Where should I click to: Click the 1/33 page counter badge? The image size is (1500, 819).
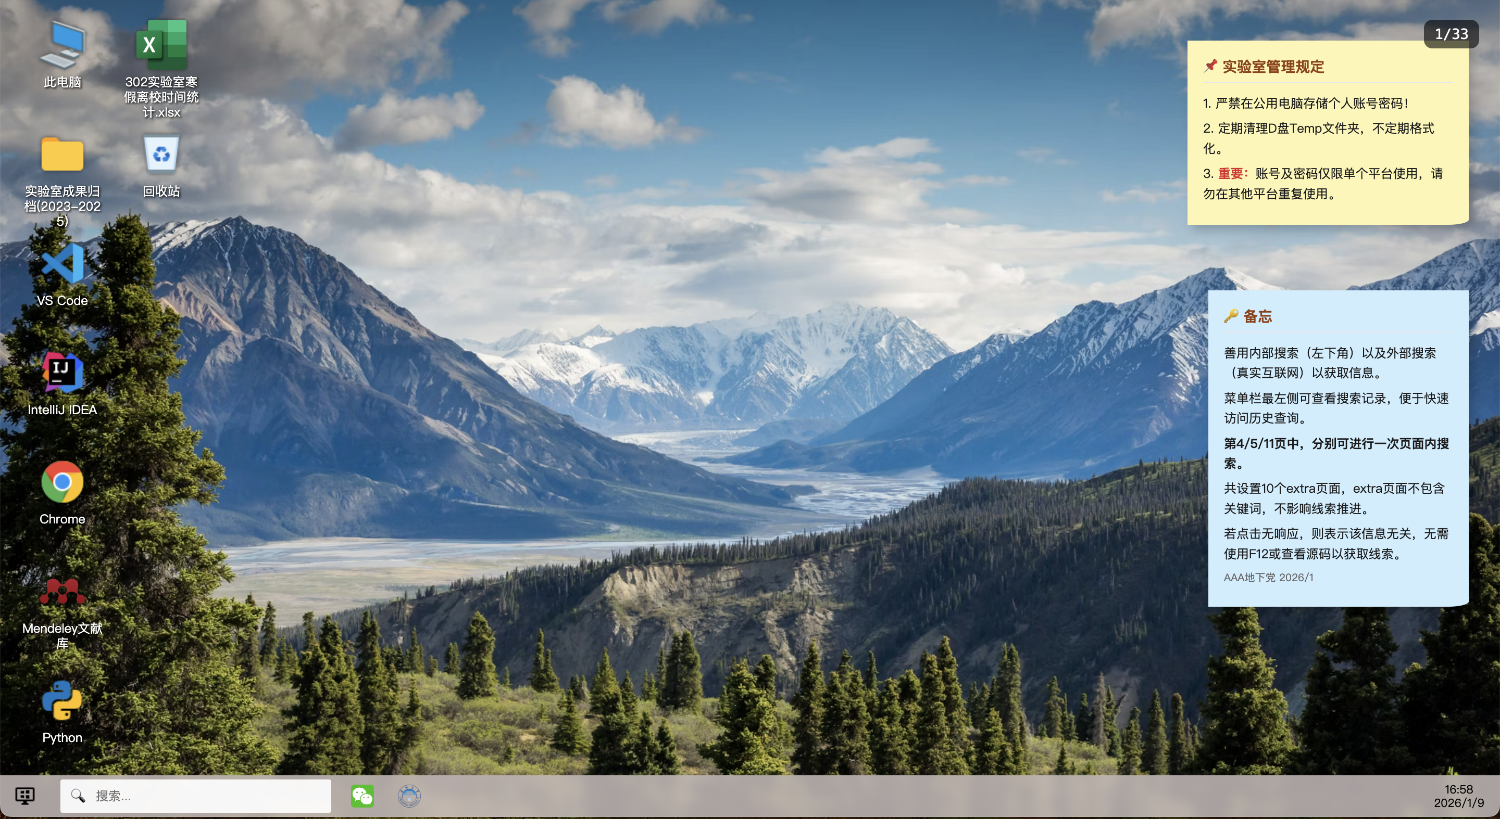tap(1451, 34)
